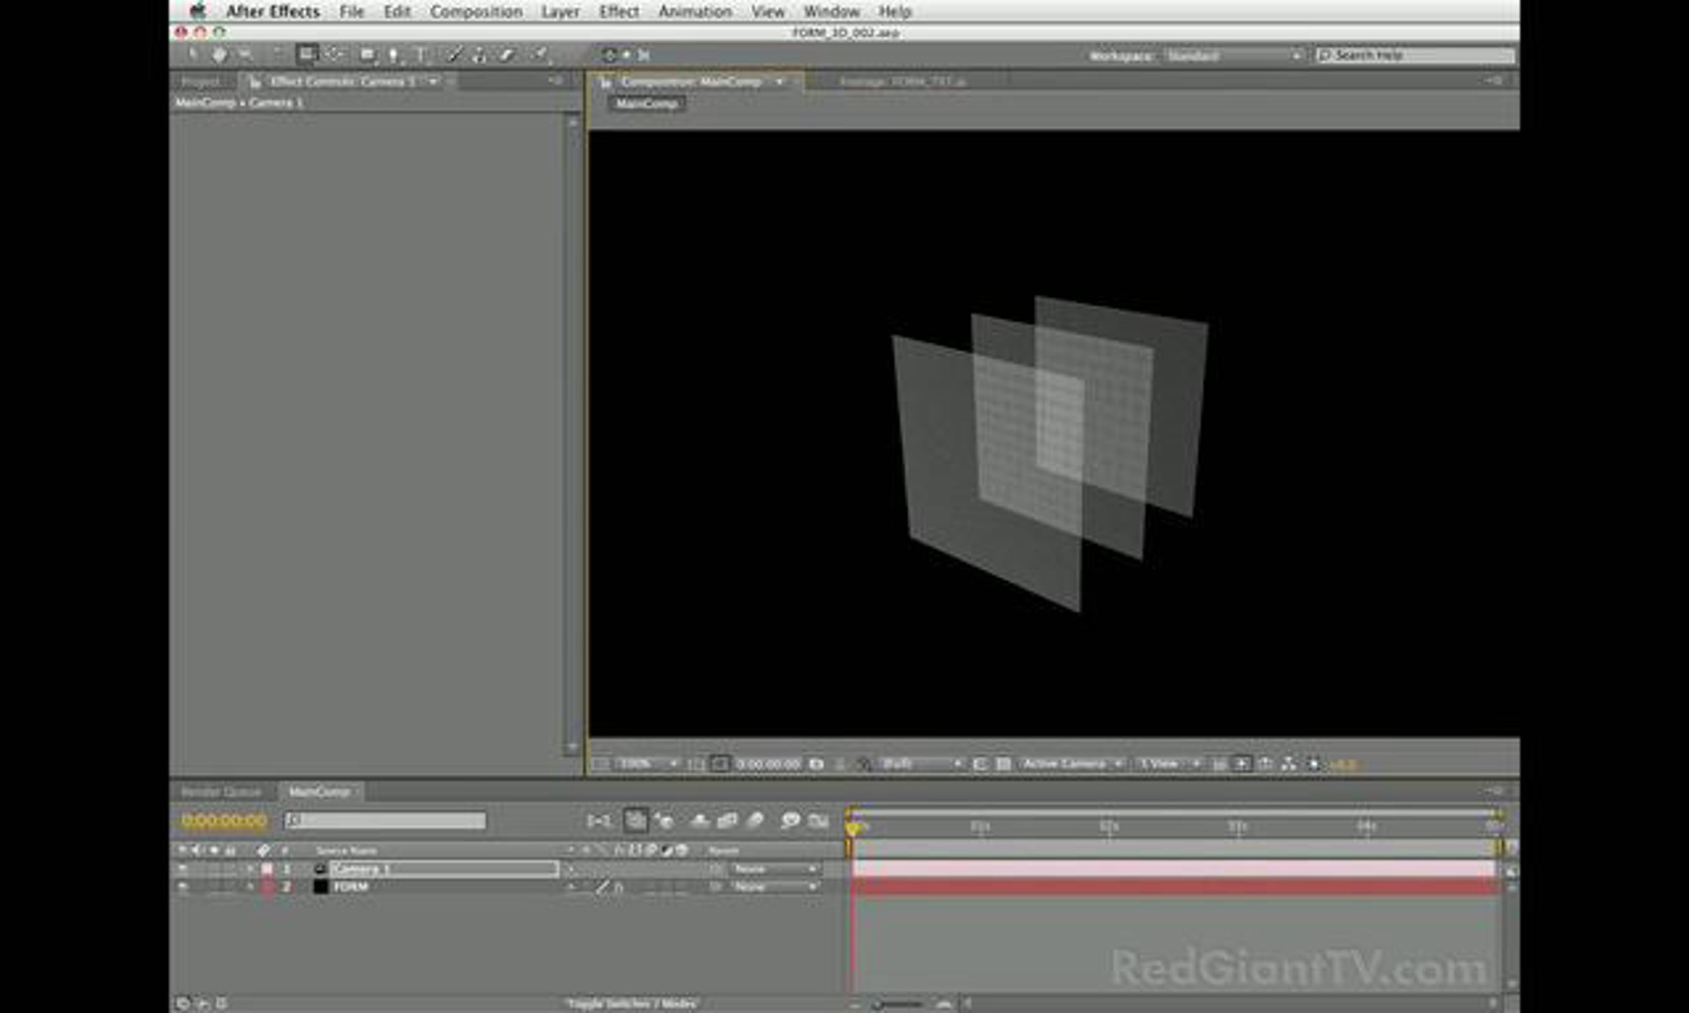Image resolution: width=1689 pixels, height=1013 pixels.
Task: Open Brainstorm from timeline icons
Action: [x=790, y=820]
